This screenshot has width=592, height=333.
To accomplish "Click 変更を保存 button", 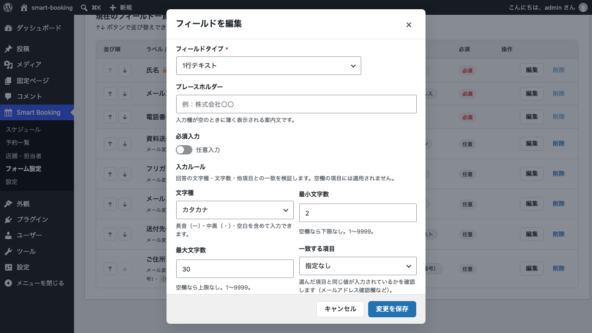I will click(x=392, y=309).
